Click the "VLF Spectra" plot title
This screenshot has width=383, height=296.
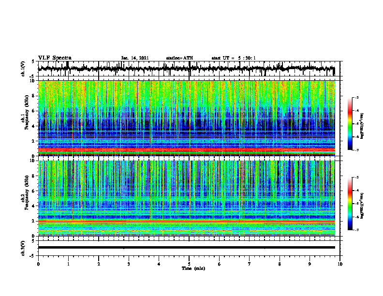coord(55,58)
